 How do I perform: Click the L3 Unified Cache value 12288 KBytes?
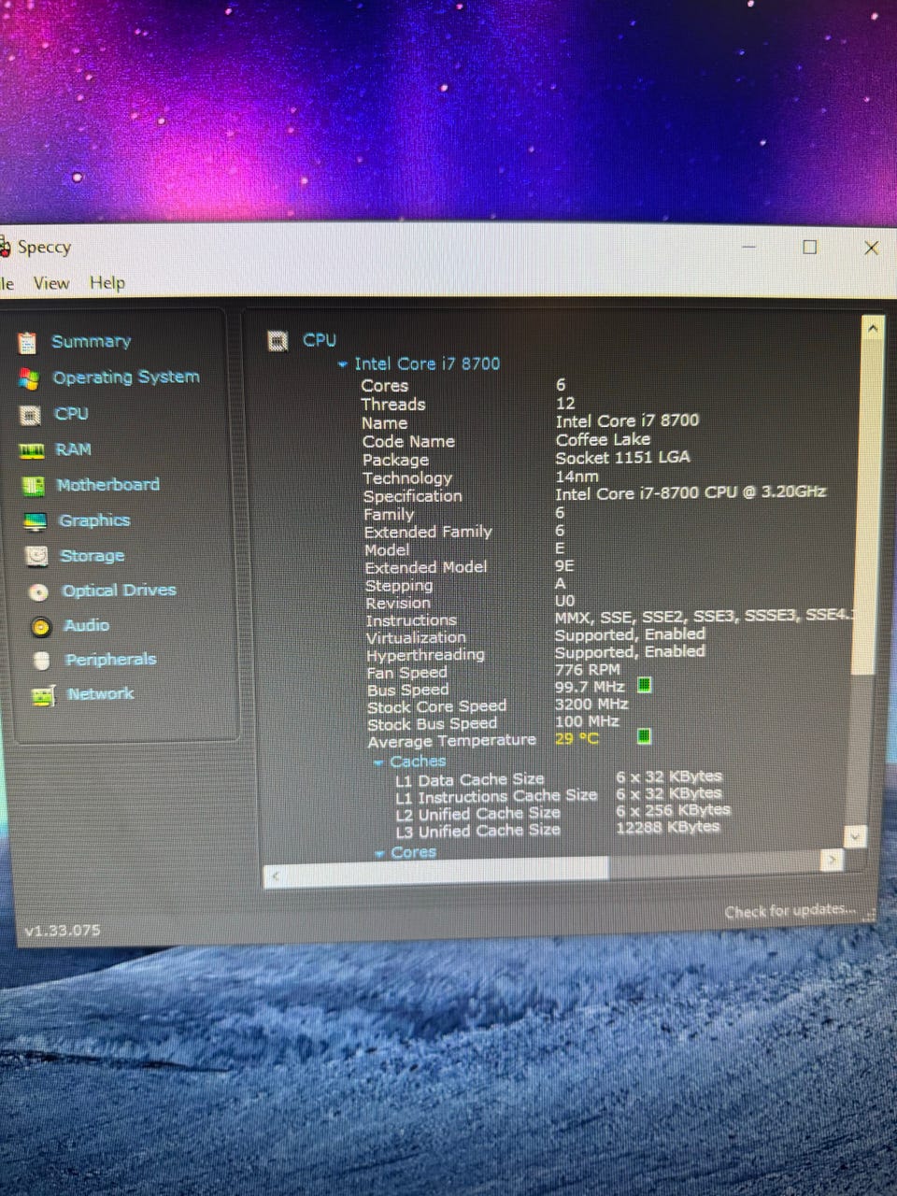[x=667, y=827]
